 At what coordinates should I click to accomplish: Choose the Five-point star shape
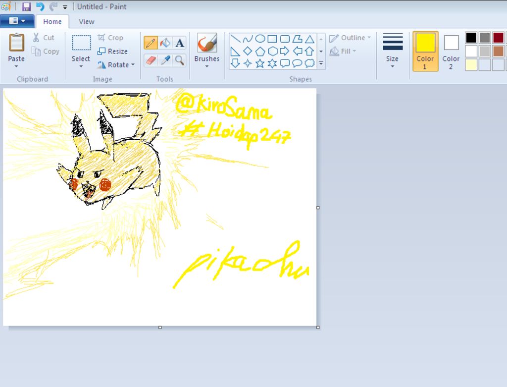point(260,63)
